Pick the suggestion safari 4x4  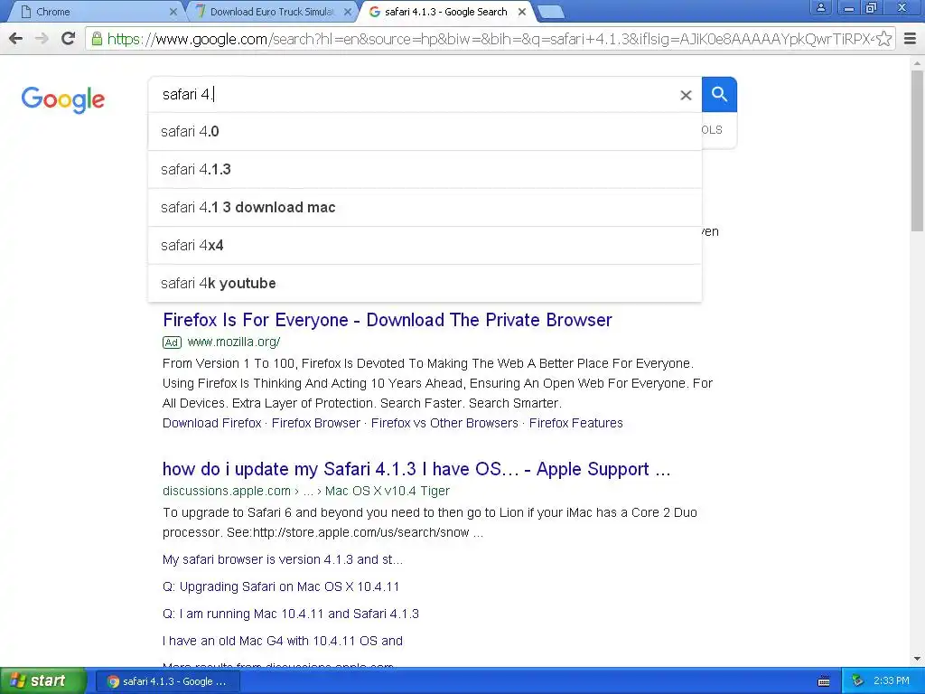(425, 246)
